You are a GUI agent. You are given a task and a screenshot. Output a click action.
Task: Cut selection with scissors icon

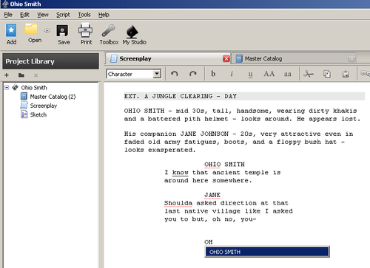click(309, 74)
